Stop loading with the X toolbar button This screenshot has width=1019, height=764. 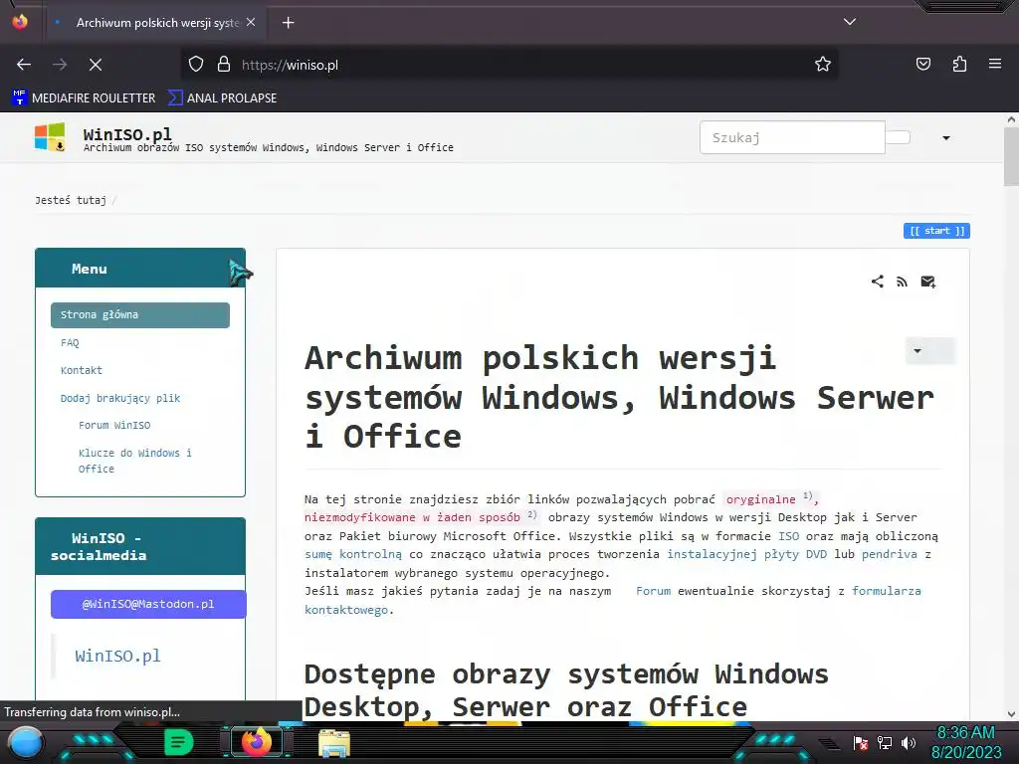[x=96, y=65]
